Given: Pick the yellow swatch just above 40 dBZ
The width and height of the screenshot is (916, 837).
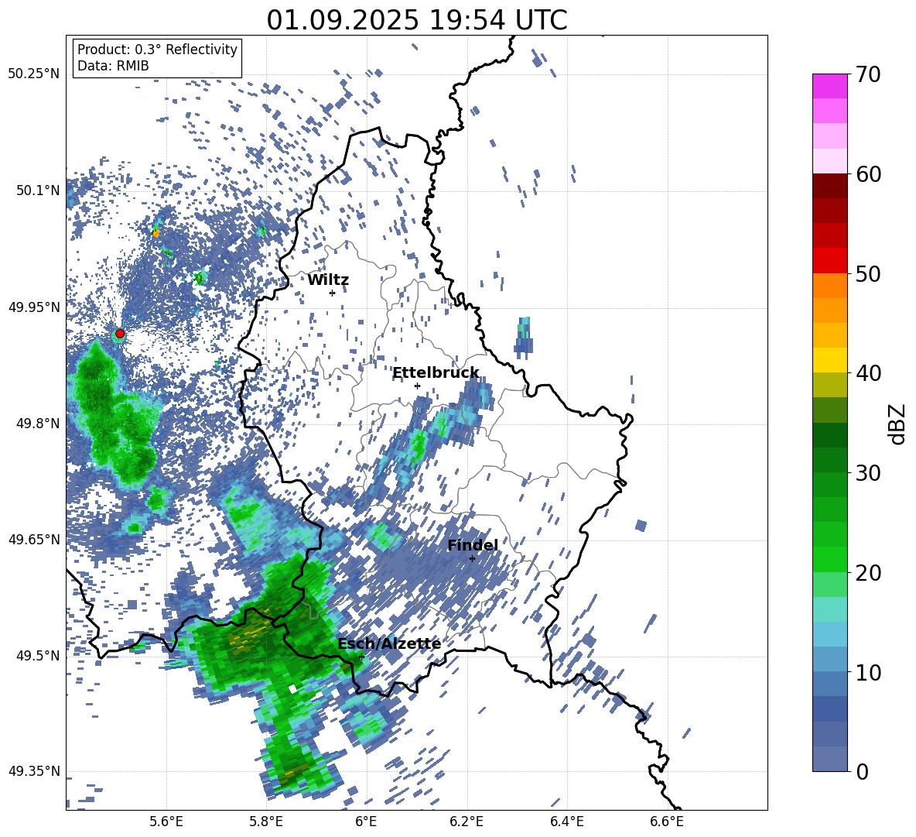Looking at the screenshot, I should 829,360.
